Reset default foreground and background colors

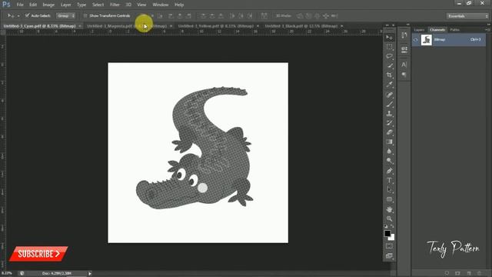pyautogui.click(x=386, y=226)
